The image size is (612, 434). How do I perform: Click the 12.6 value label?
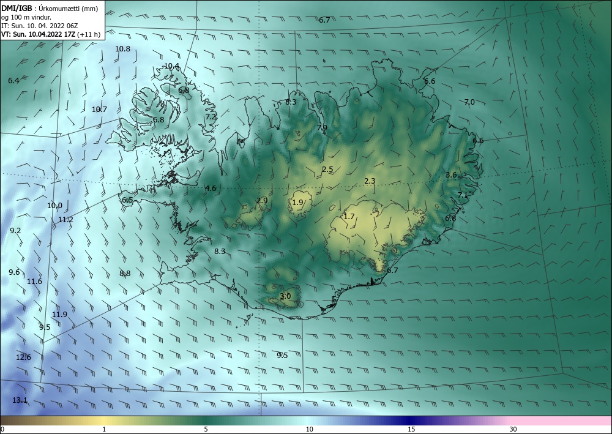[x=23, y=357]
